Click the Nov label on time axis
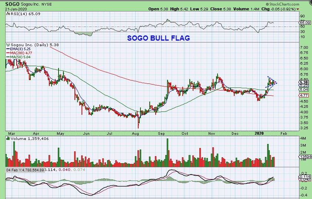The width and height of the screenshot is (312, 199). [212, 134]
